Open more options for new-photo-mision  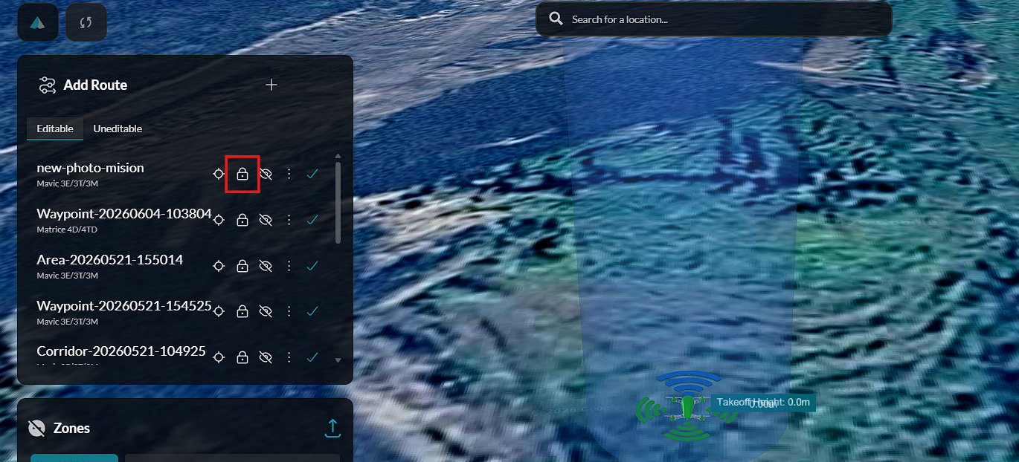pos(289,175)
